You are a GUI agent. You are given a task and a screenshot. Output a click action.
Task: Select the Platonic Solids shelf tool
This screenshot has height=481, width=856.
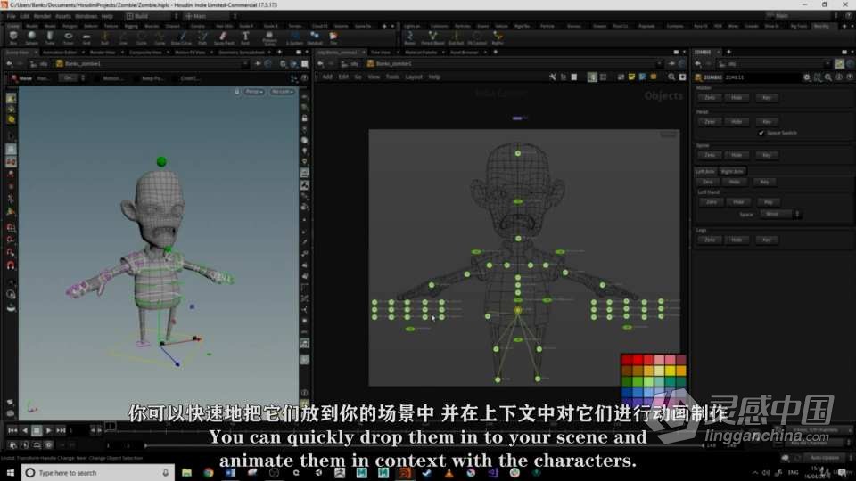[269, 37]
